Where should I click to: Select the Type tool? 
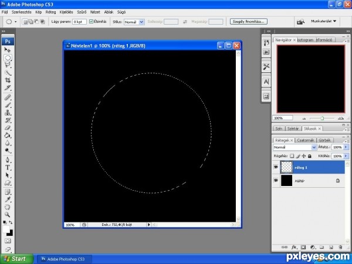point(8,167)
